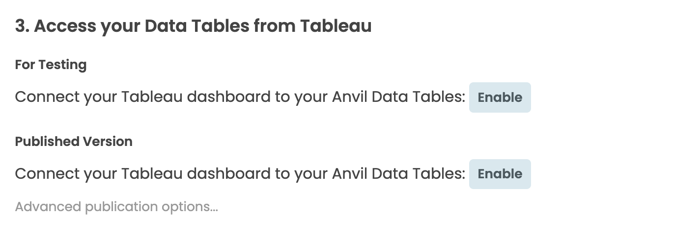
Task: Click the "Published Version" subheading
Action: (74, 142)
